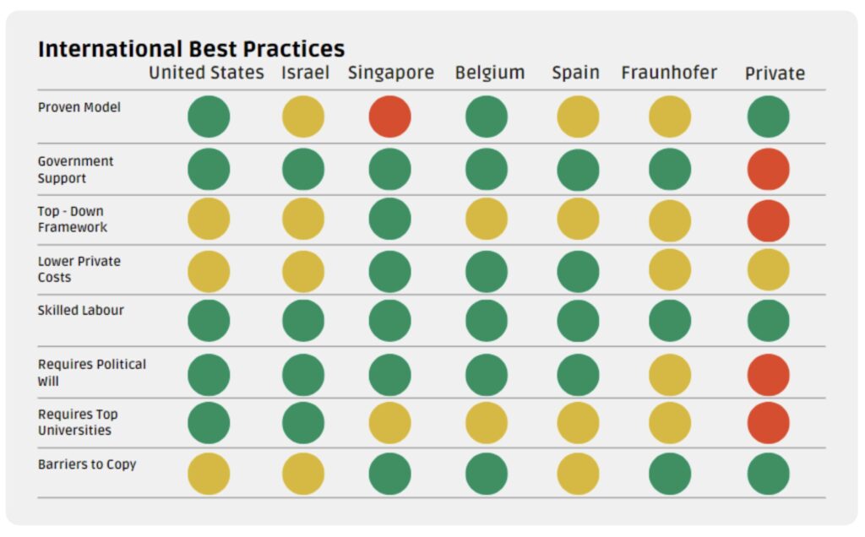Click the red Proven Model circle for Singapore
This screenshot has width=865, height=537.
389,117
